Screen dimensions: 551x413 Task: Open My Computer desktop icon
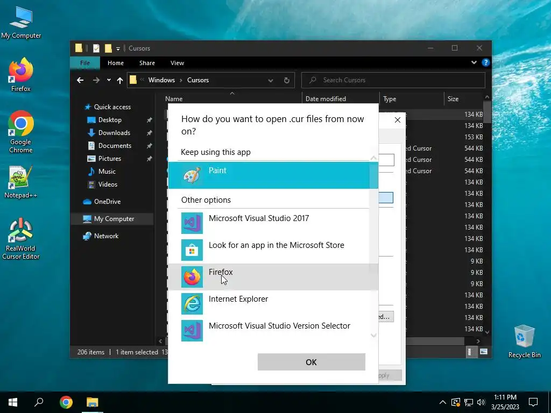pyautogui.click(x=21, y=22)
